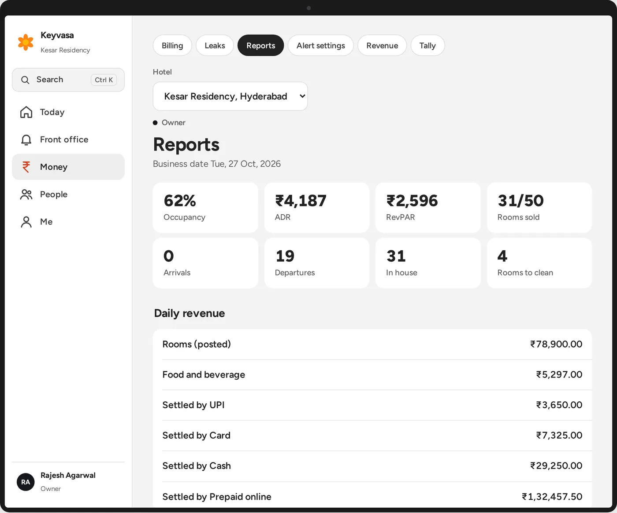Viewport: 617px width, 513px height.
Task: Click the 31 In house card
Action: coord(428,263)
